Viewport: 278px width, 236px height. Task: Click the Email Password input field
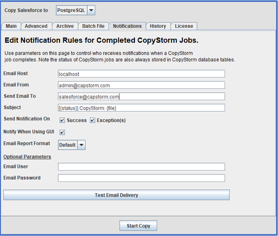pyautogui.click(x=142, y=178)
